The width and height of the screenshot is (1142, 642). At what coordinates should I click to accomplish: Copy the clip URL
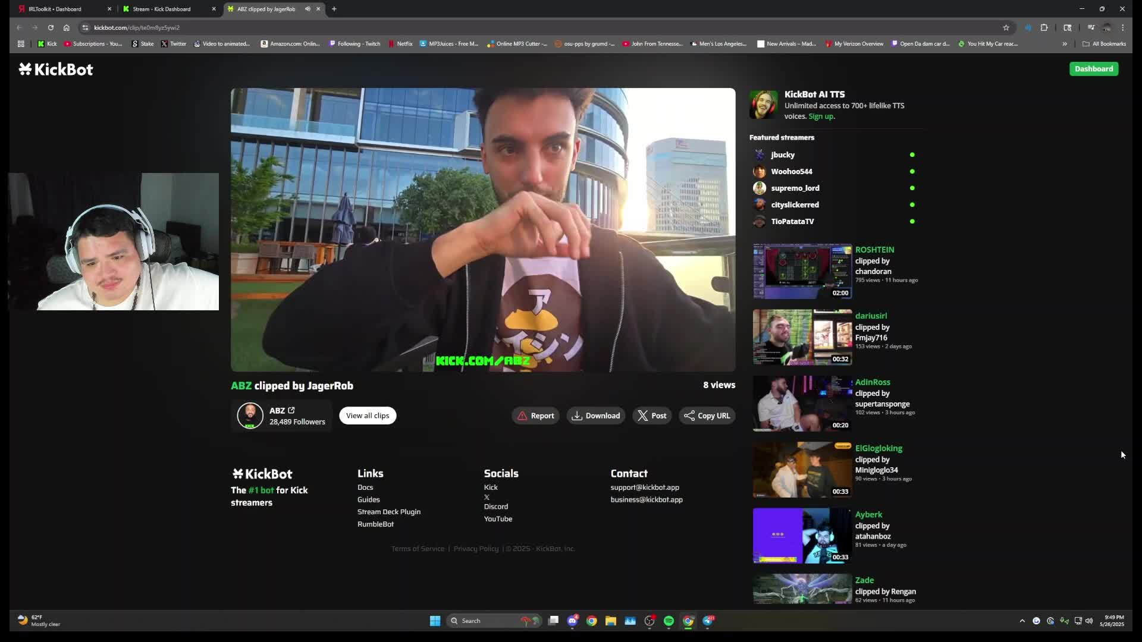click(x=707, y=416)
